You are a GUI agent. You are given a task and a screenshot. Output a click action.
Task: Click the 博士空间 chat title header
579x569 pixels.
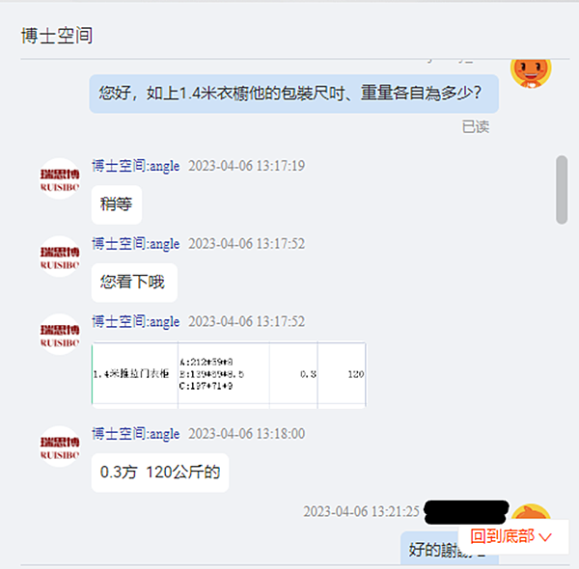[x=57, y=36]
